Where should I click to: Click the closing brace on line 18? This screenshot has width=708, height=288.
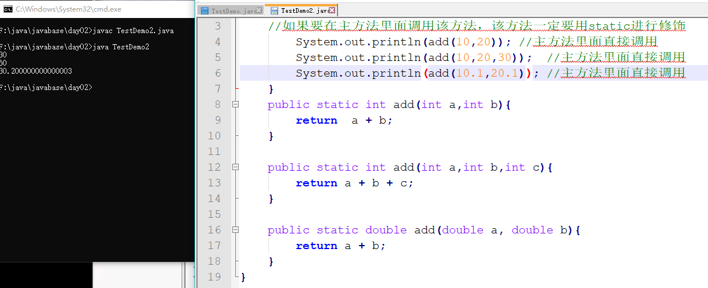tap(271, 261)
